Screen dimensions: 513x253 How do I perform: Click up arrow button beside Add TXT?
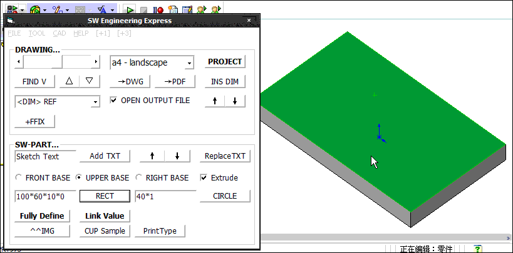(152, 156)
